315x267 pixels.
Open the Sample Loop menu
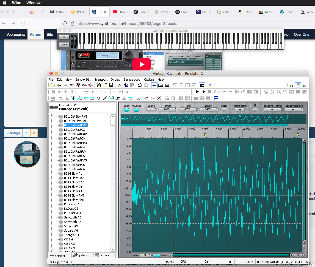pos(132,79)
